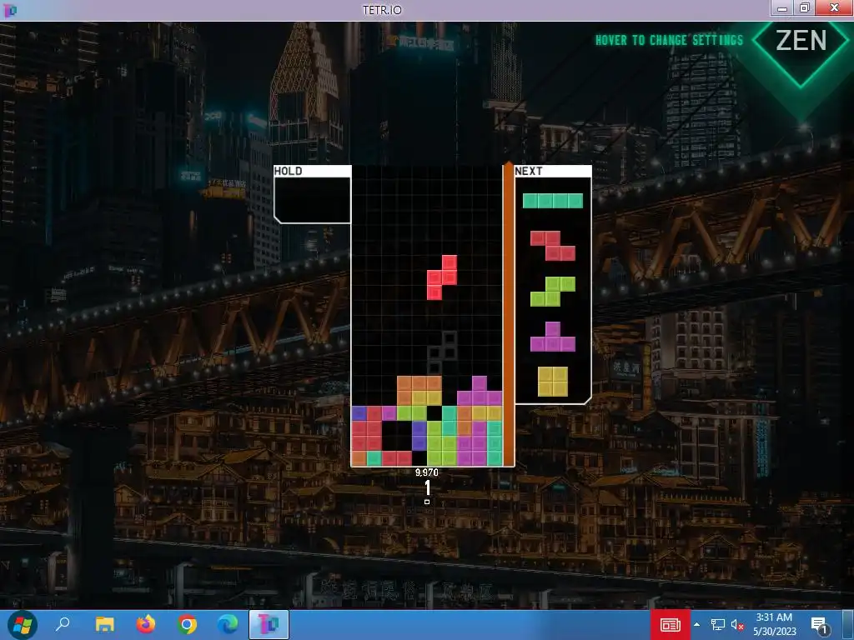Show hidden system tray icons
The width and height of the screenshot is (854, 640).
[x=696, y=625]
